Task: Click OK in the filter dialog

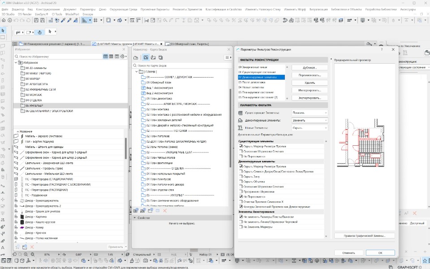Action: pos(380,253)
